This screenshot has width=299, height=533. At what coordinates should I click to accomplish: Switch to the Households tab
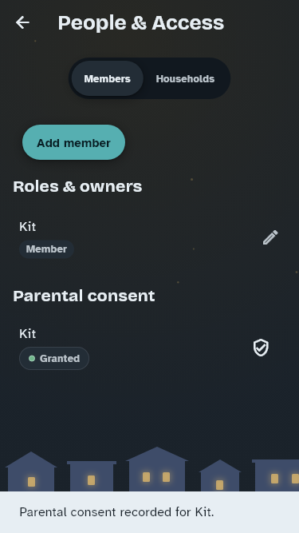click(185, 78)
